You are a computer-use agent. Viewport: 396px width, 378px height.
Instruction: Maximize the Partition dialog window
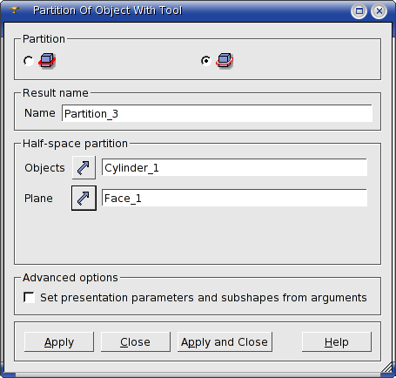[x=359, y=11]
